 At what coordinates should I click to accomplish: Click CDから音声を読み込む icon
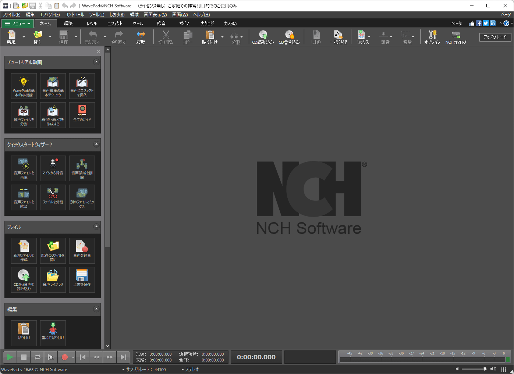(x=24, y=280)
